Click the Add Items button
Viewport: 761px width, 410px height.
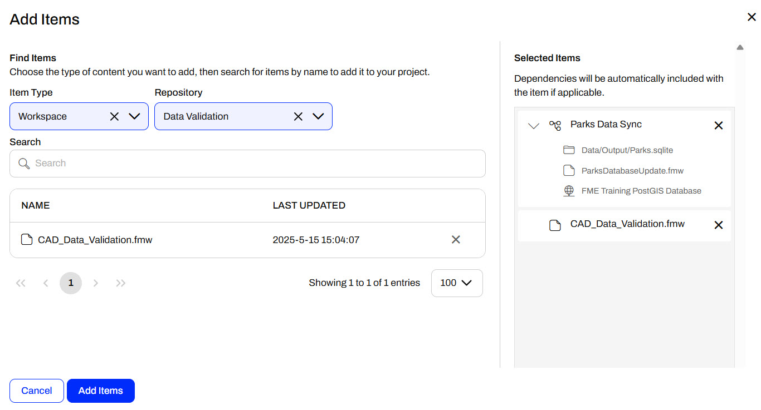click(x=101, y=391)
